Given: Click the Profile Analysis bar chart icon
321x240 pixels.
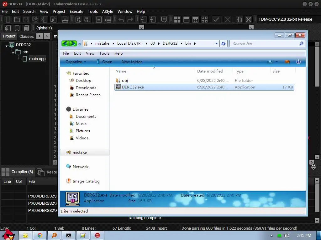Looking at the screenshot, I should 239,20.
